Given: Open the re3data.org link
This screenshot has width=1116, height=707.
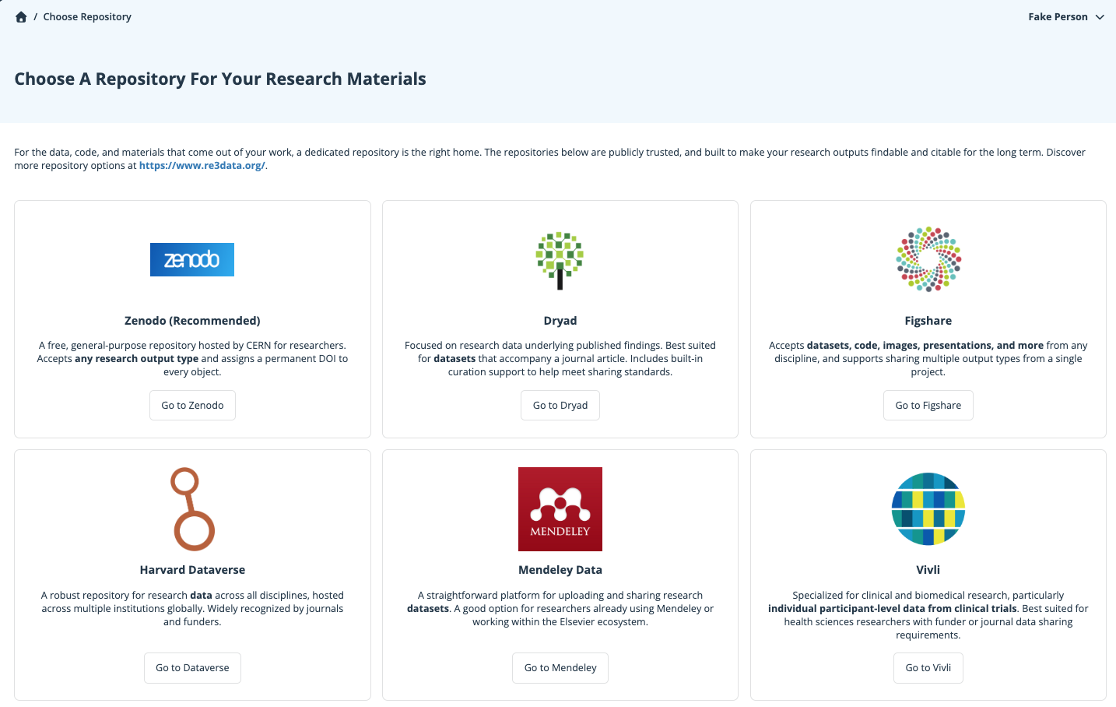Looking at the screenshot, I should tap(202, 166).
